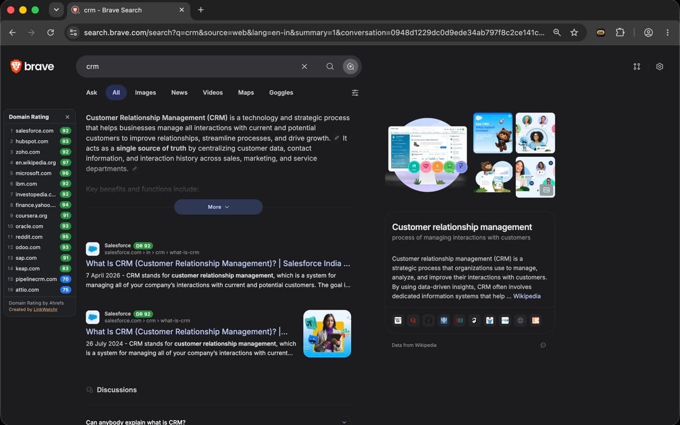Open the search filters icon beside Goggles

pos(355,92)
